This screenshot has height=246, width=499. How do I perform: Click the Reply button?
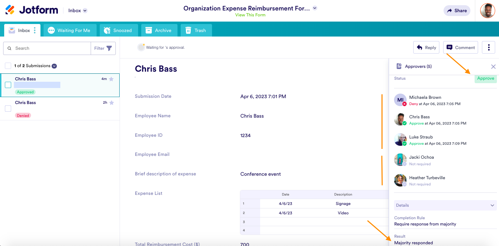pos(426,48)
